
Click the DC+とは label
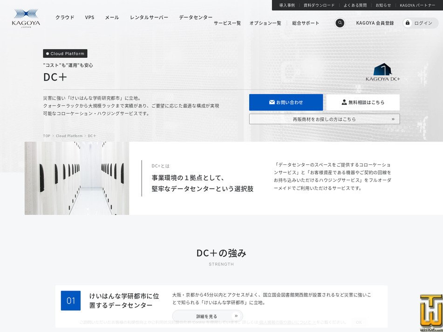(160, 166)
